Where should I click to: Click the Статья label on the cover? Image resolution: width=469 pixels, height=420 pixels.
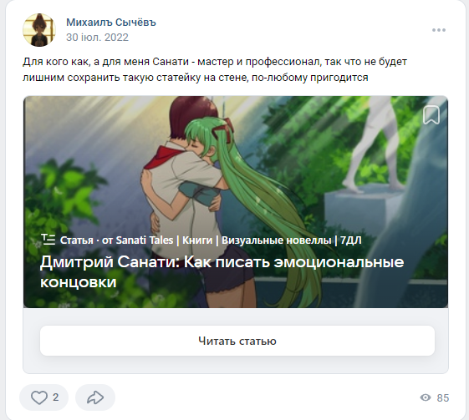click(77, 240)
